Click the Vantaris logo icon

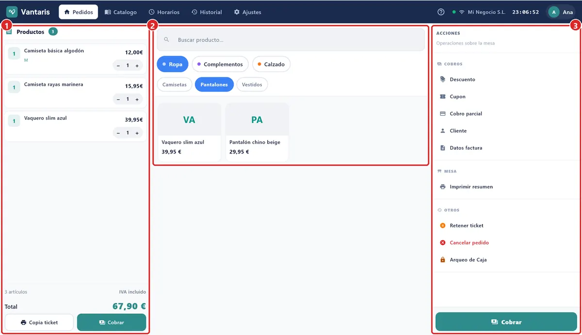click(12, 12)
